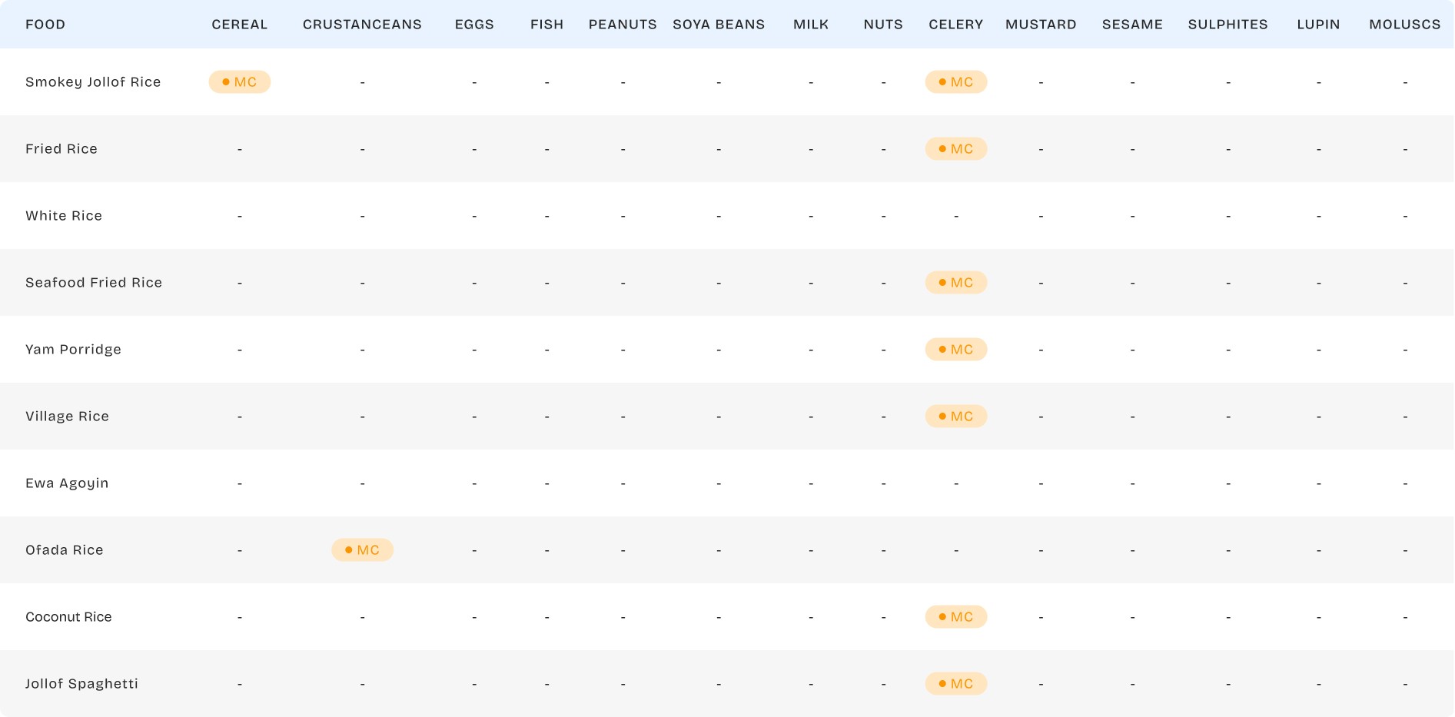
Task: Click the Jollof Spaghetti food name
Action: 81,684
